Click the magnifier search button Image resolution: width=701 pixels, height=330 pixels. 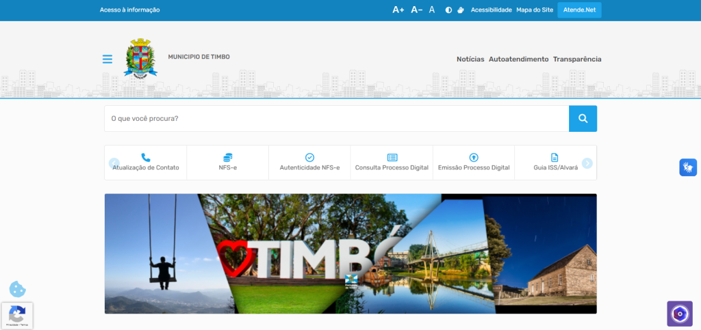(583, 119)
